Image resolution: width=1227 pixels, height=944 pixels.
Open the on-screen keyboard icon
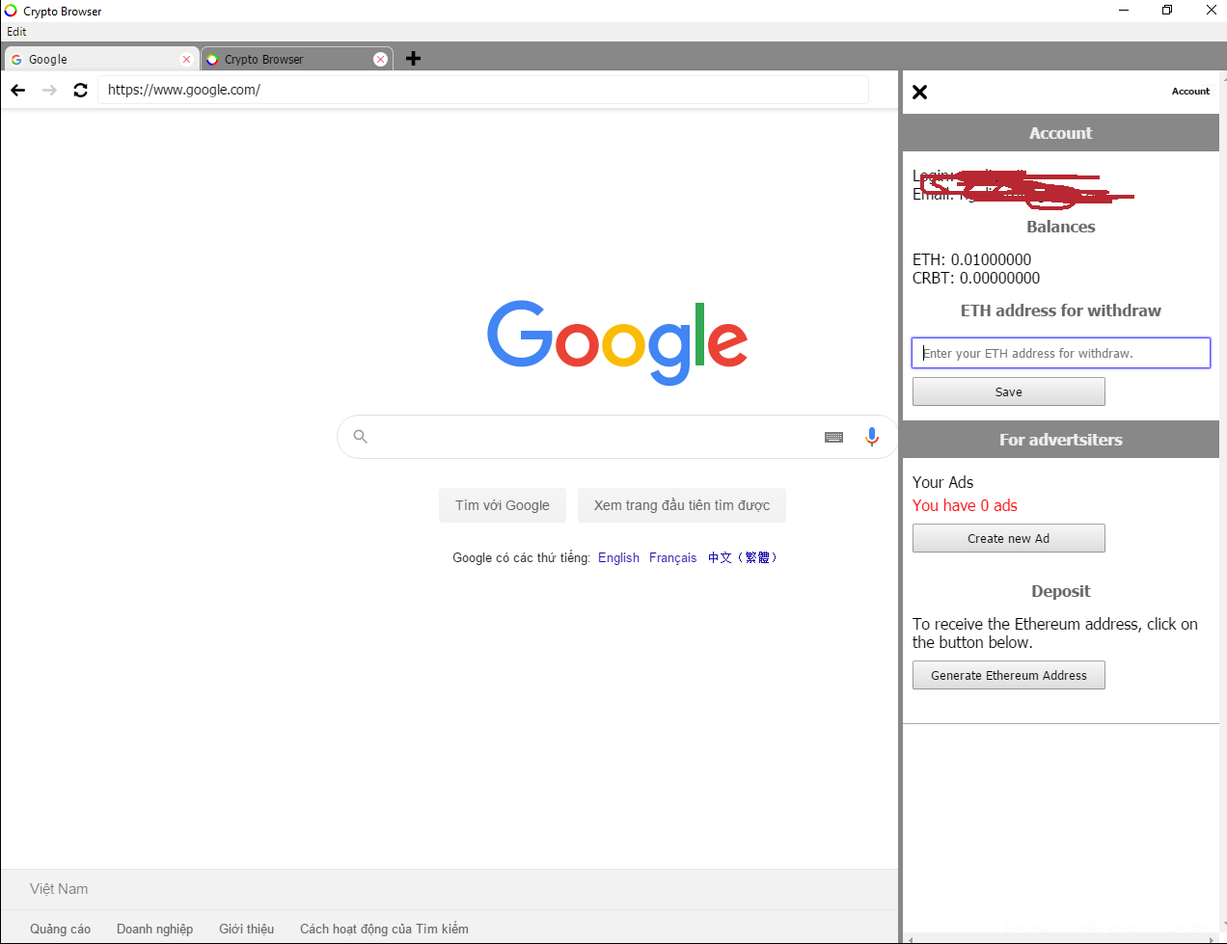click(834, 437)
